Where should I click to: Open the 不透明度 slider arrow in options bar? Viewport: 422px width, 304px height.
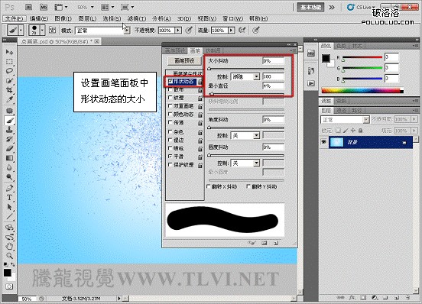click(x=178, y=31)
